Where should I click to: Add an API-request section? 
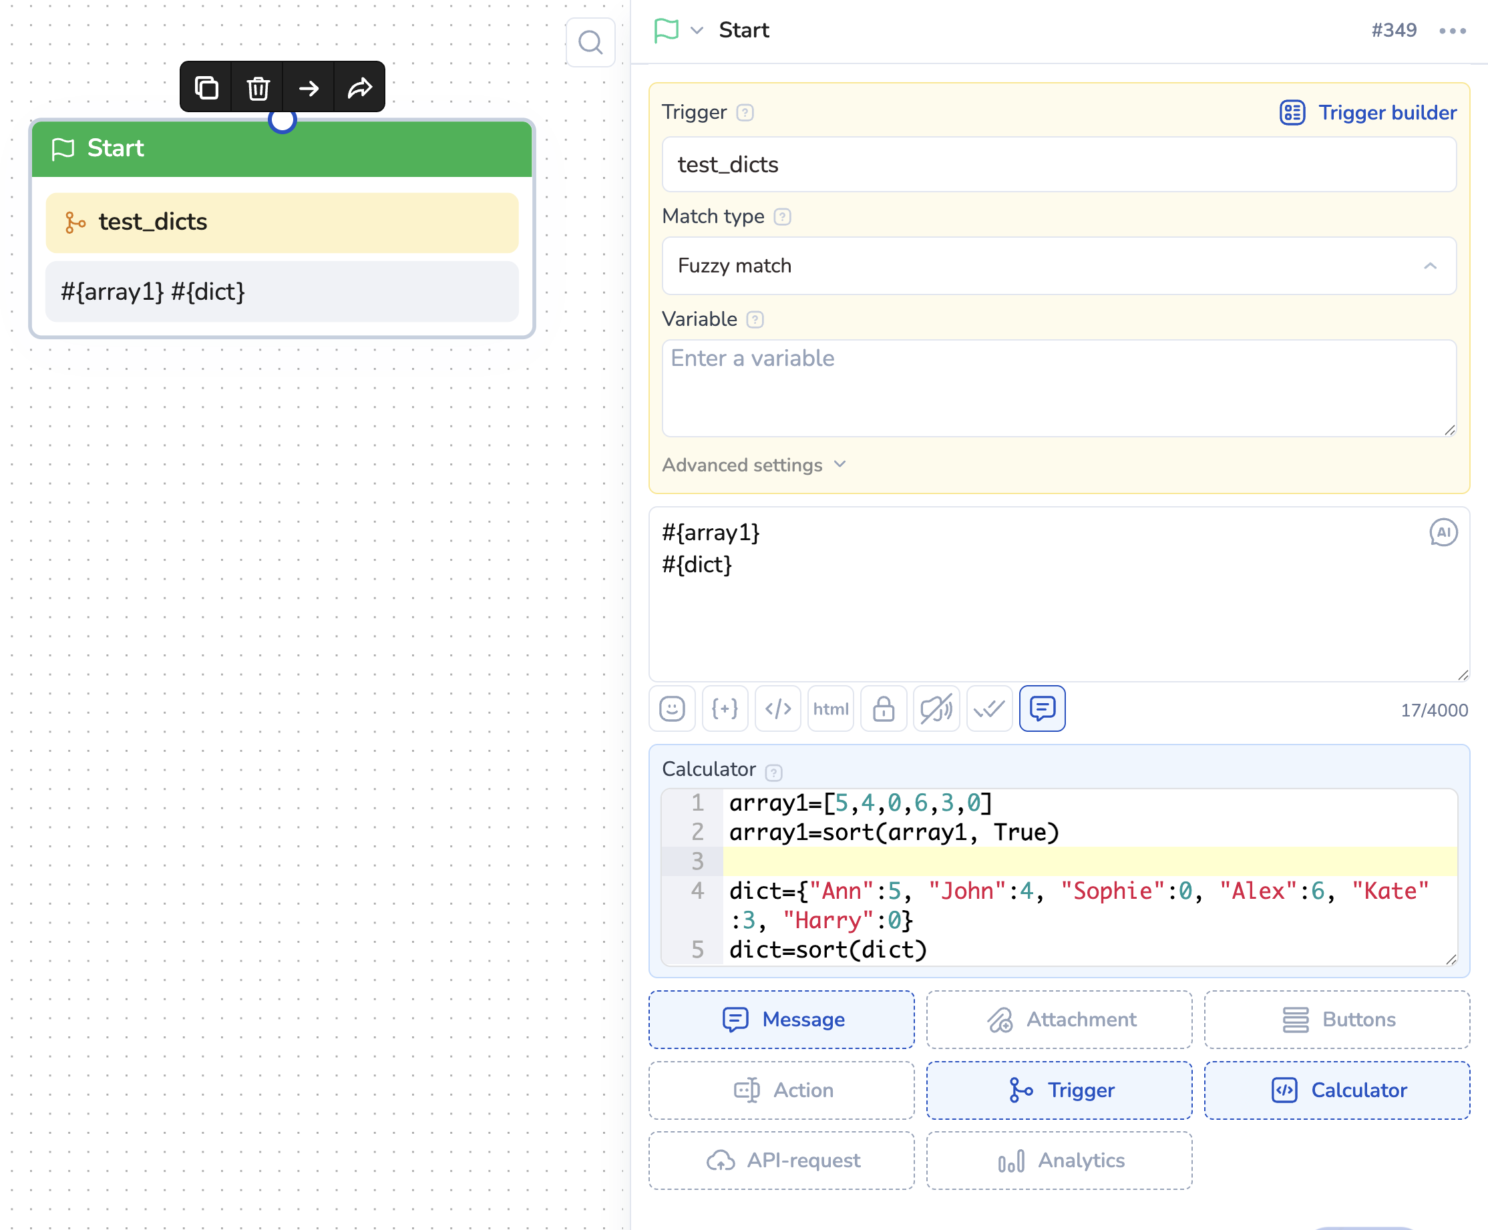(781, 1160)
